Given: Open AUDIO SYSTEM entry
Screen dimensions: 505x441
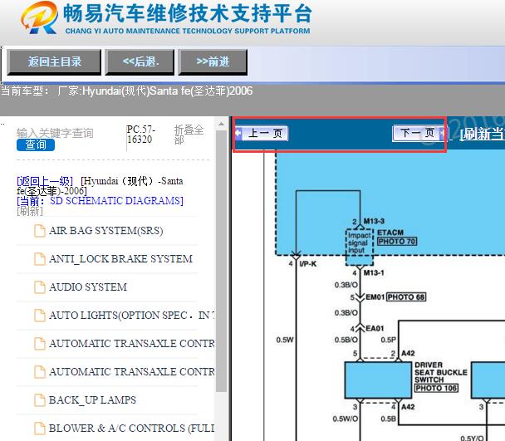Looking at the screenshot, I should [x=88, y=287].
